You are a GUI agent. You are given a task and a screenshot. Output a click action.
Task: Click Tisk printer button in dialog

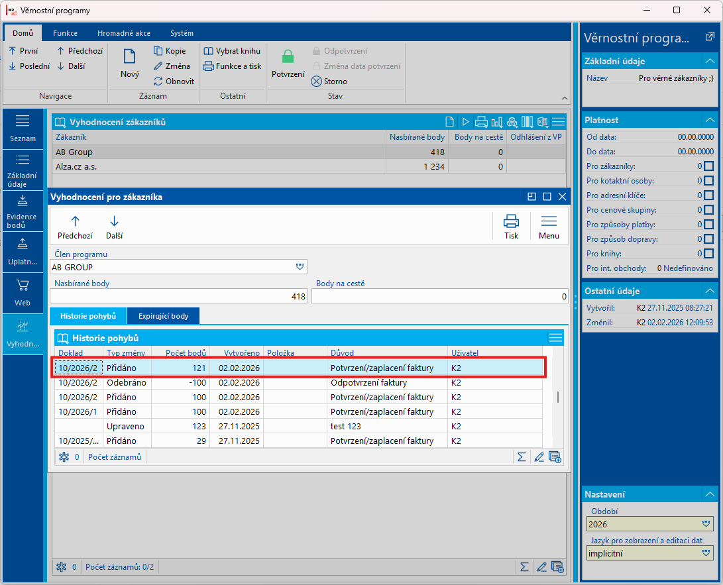tap(511, 227)
